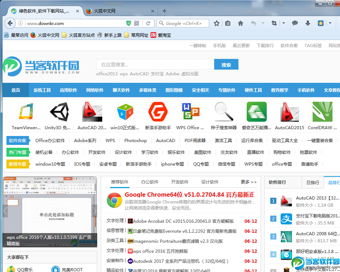This screenshot has height=272, width=340.
Task: Open the TeamViewer software icon
Action: pyautogui.click(x=25, y=112)
